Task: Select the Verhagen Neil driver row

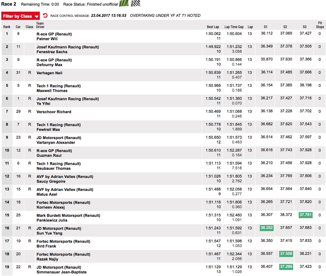Action: pos(163,75)
